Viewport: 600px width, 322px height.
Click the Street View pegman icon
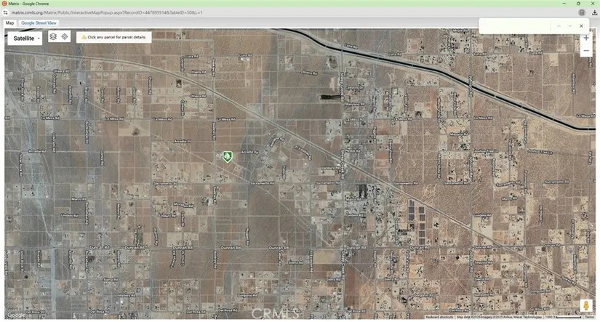pos(586,306)
